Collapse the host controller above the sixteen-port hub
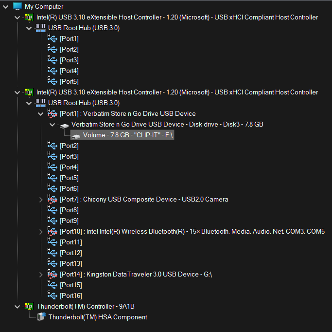The width and height of the screenshot is (332, 332). pos(17,92)
